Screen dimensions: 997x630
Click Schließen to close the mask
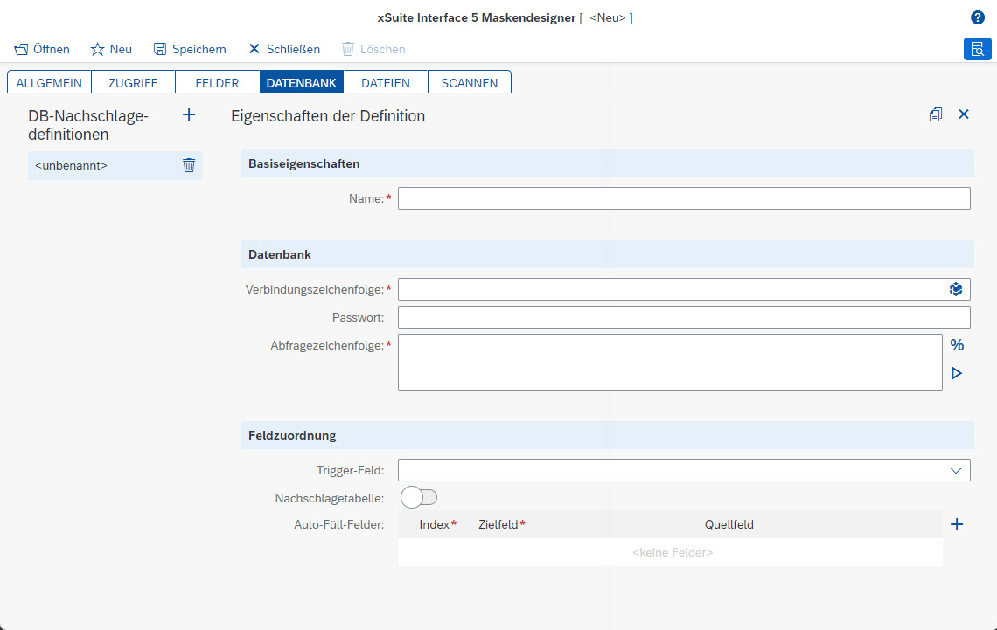coord(284,49)
